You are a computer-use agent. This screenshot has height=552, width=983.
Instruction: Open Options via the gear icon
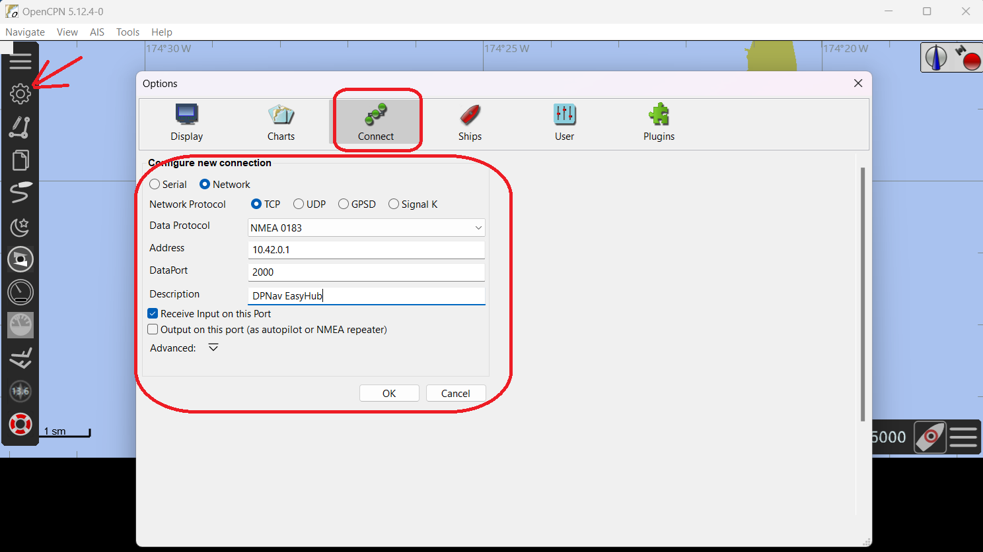click(20, 94)
